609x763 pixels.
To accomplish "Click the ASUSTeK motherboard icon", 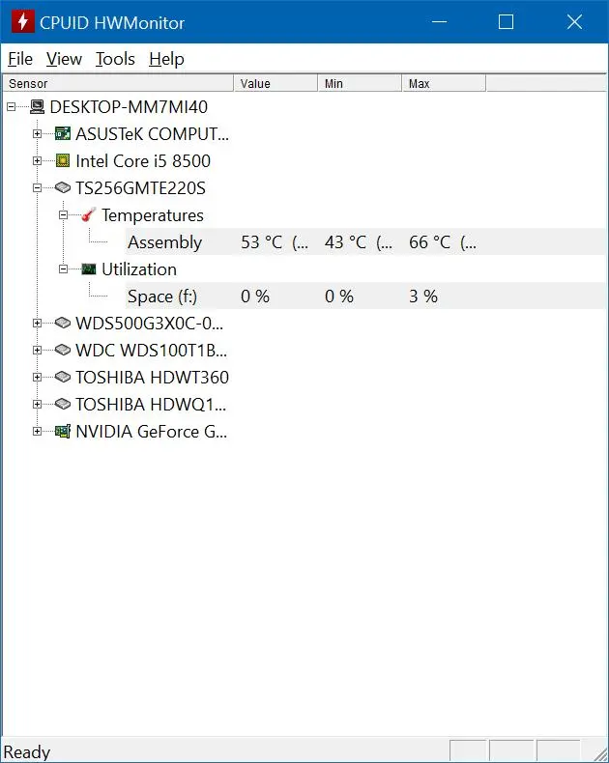I will coord(63,133).
